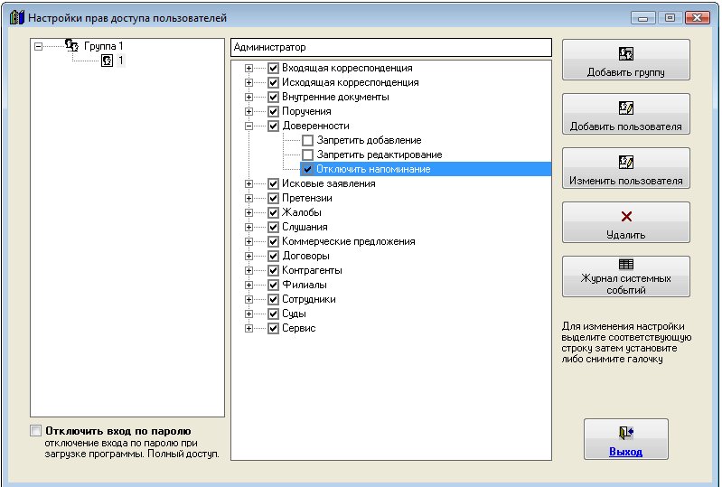
Task: Maximize the settings window
Action: pyautogui.click(x=670, y=18)
